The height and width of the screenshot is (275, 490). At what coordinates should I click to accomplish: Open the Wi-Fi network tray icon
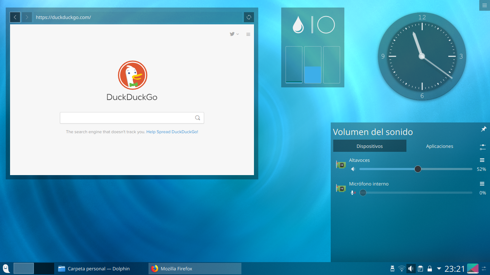pyautogui.click(x=402, y=269)
